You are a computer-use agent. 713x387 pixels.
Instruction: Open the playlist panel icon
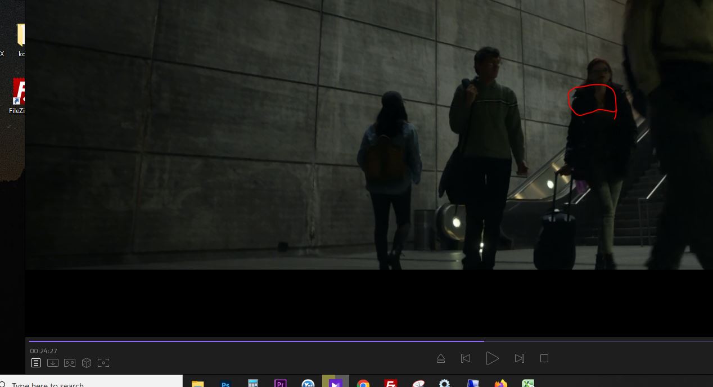36,363
